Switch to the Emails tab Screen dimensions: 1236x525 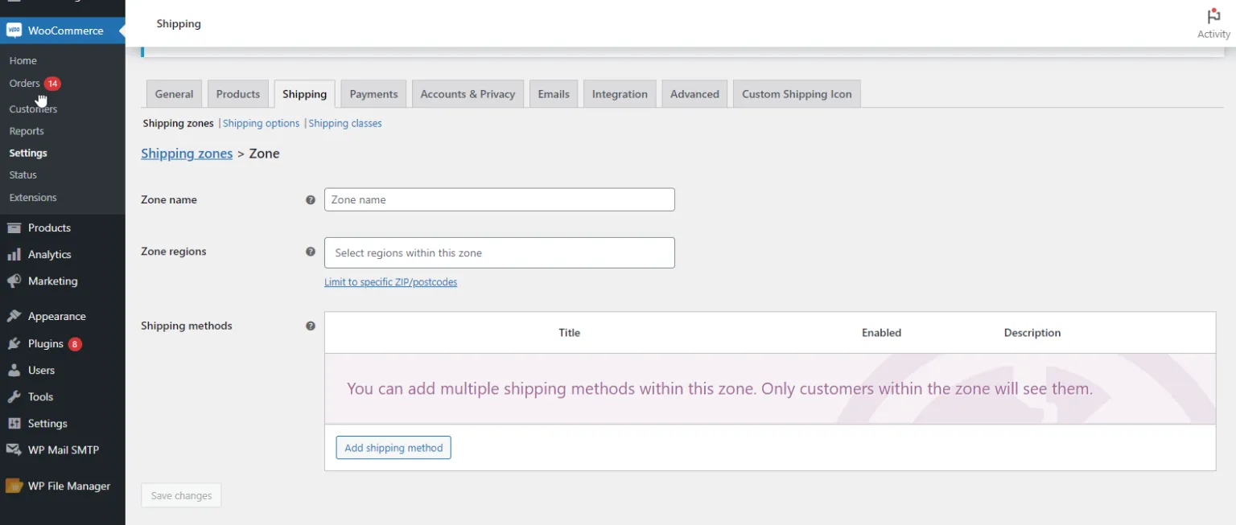[554, 93]
